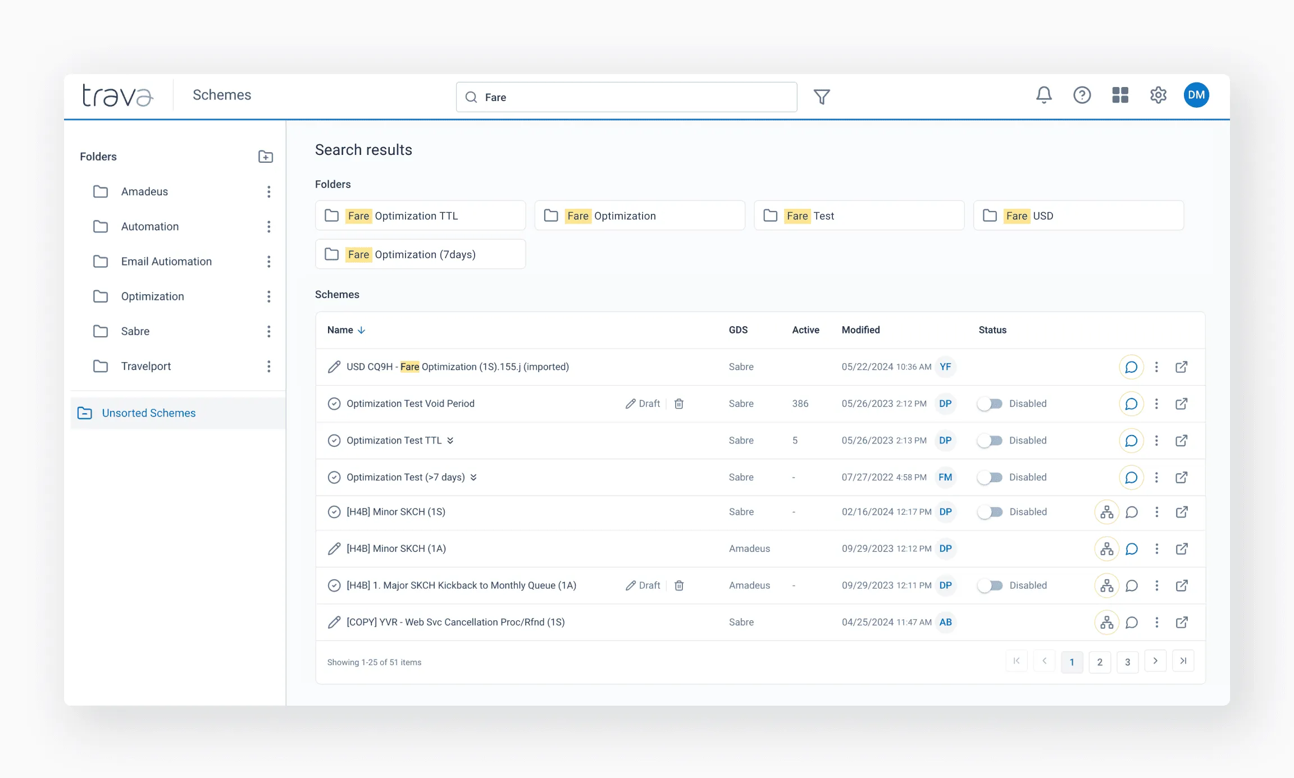This screenshot has height=778, width=1294.
Task: Toggle status for [H4B] Minor SKCH (1S)
Action: point(990,512)
